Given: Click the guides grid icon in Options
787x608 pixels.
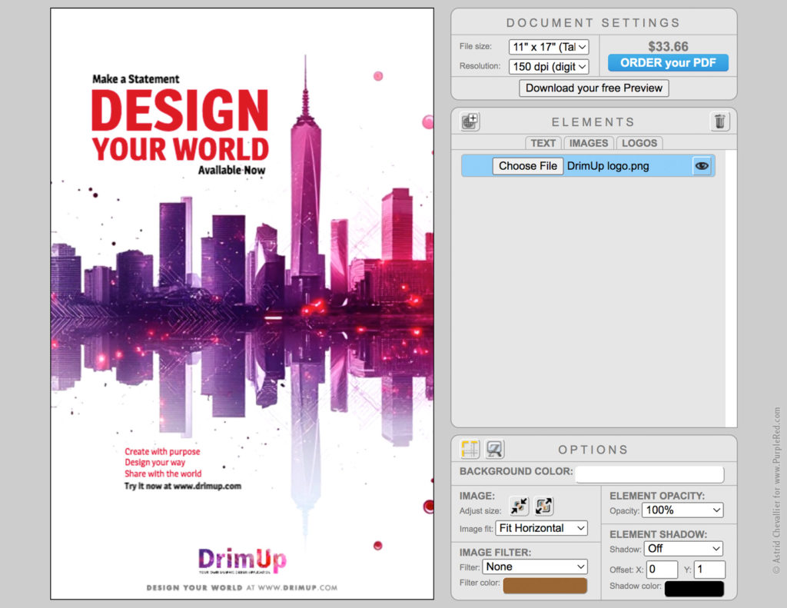Looking at the screenshot, I should [x=470, y=449].
